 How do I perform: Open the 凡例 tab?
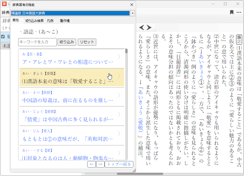50,21
